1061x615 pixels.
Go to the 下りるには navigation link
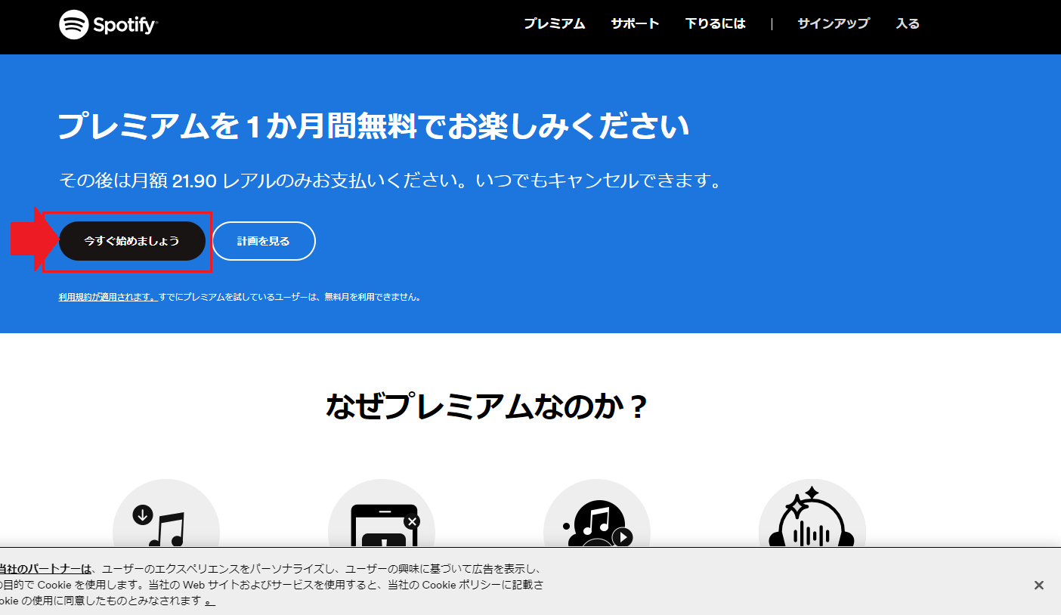pyautogui.click(x=715, y=23)
